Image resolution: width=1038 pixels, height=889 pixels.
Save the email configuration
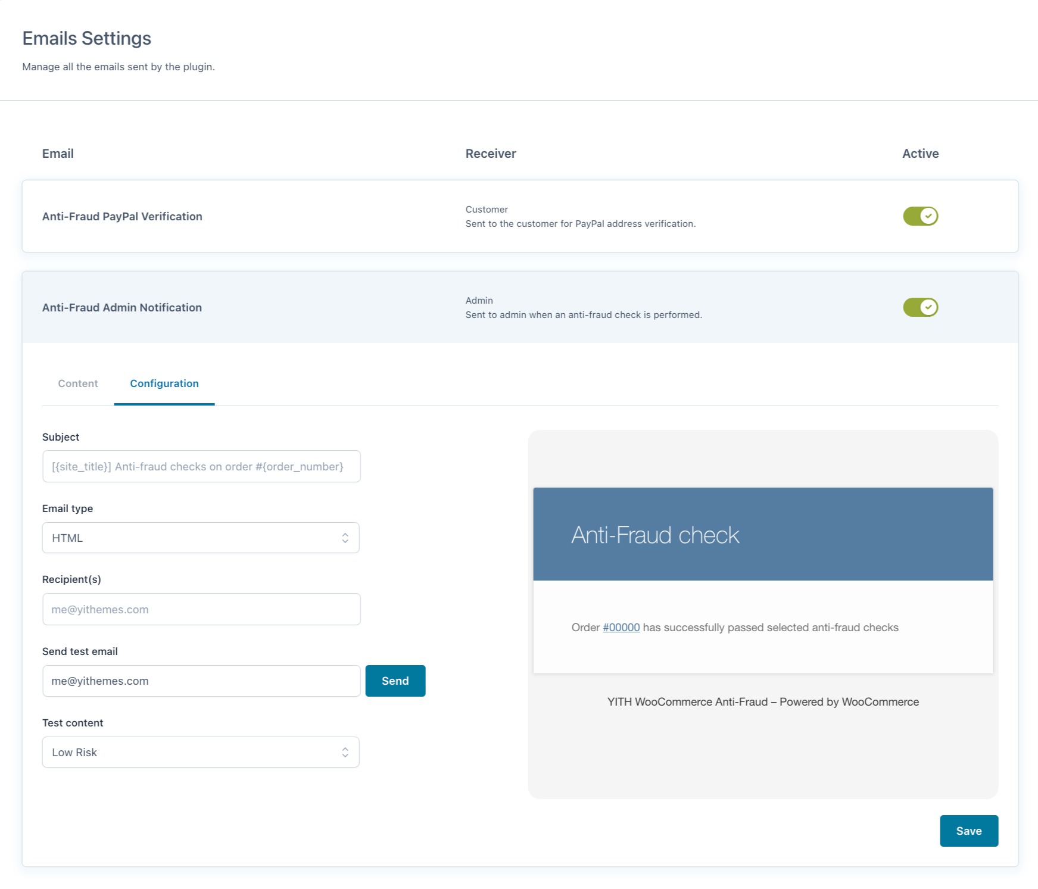(x=968, y=831)
